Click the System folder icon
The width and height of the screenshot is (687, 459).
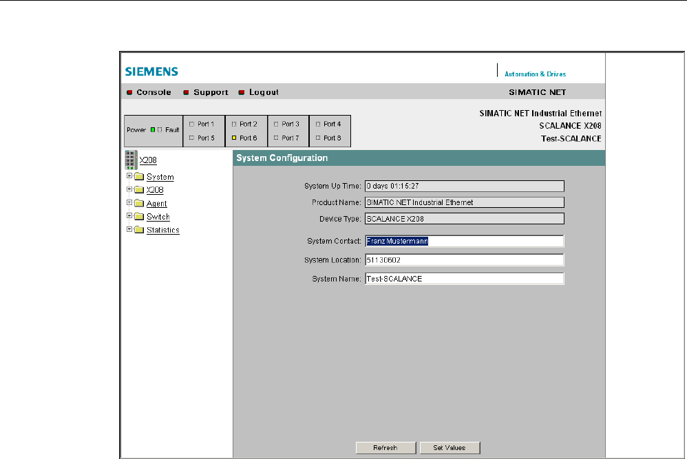coord(139,176)
